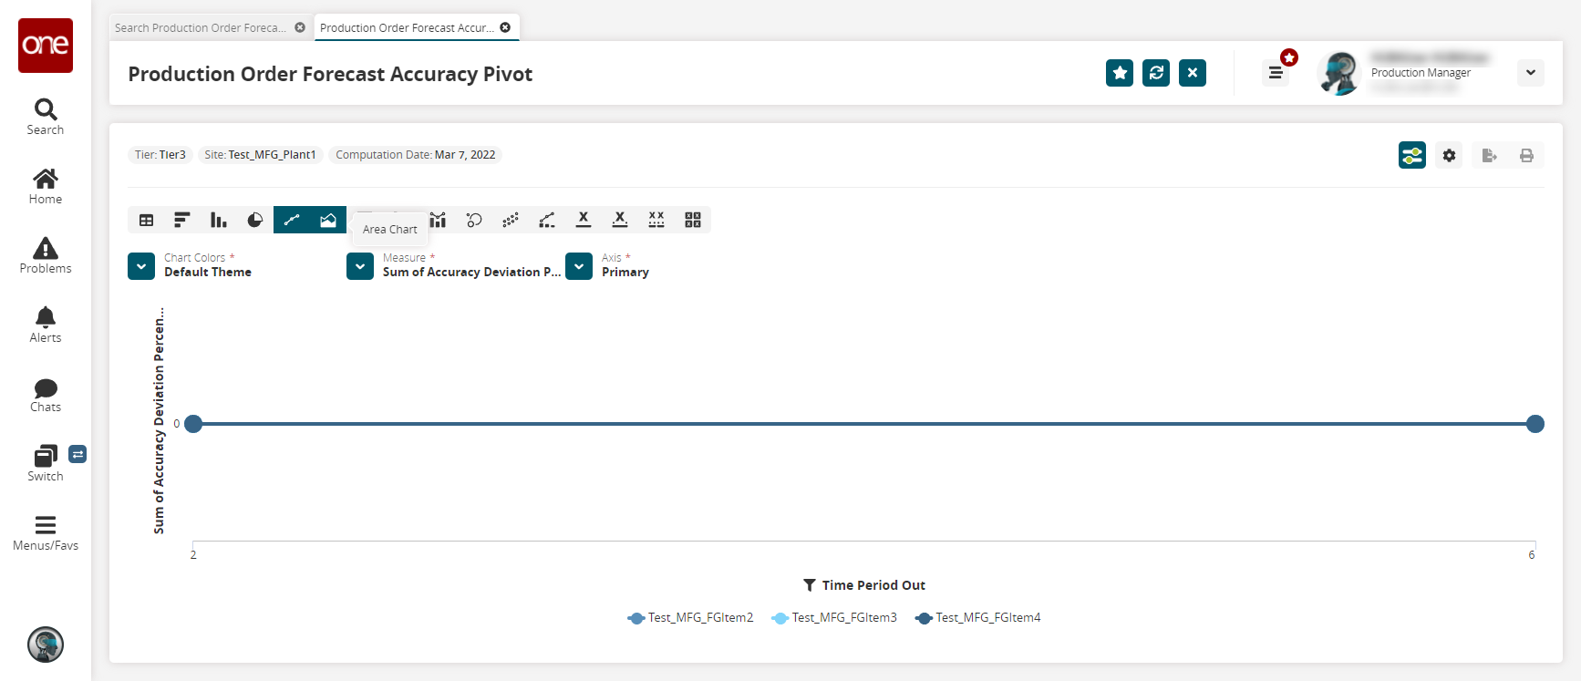Toggle the filter sliders panel button

coord(1411,155)
